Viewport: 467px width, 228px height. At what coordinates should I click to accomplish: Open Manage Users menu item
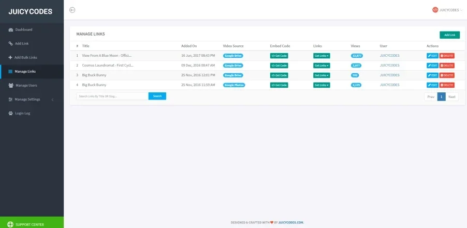[x=32, y=86]
